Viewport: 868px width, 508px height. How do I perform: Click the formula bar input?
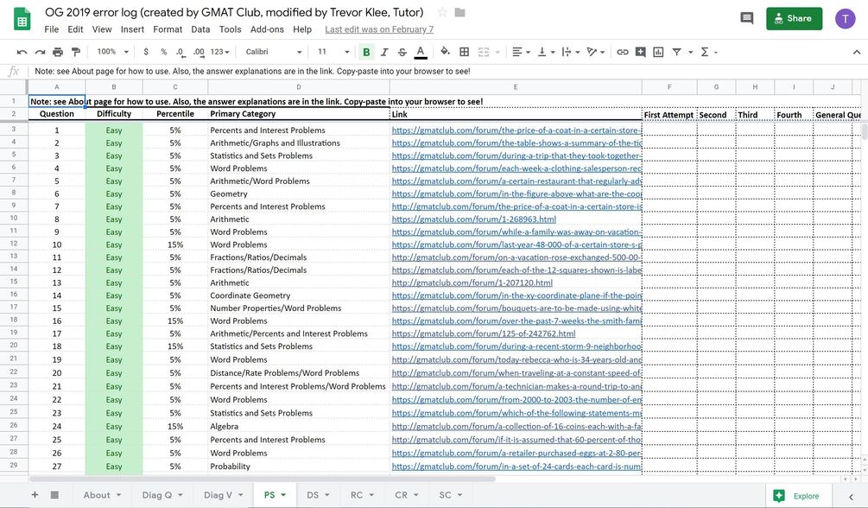443,71
